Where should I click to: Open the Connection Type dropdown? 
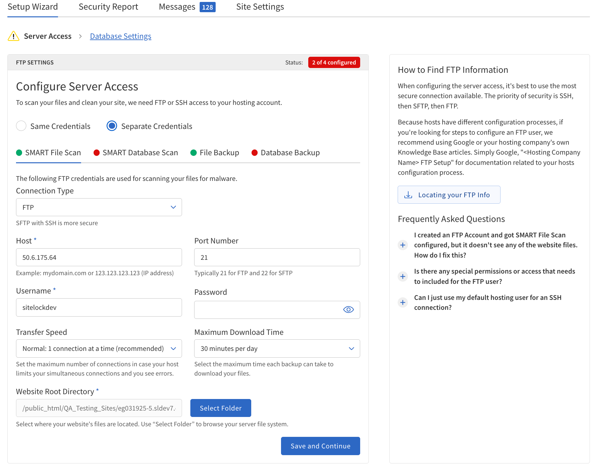[x=99, y=207]
